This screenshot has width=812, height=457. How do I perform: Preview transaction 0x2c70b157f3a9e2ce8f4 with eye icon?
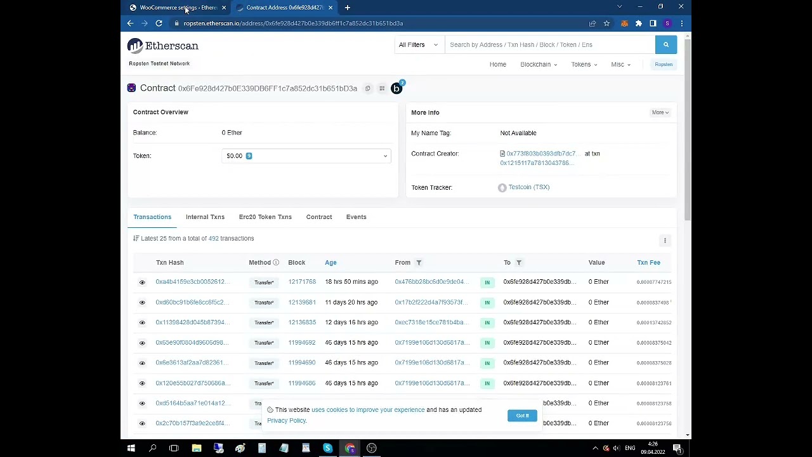click(x=142, y=423)
